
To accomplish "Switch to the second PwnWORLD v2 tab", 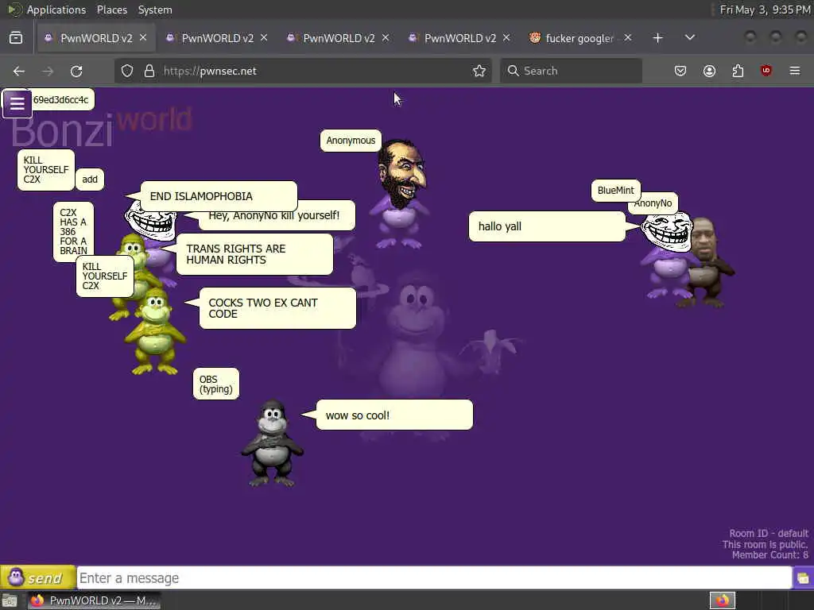I will pos(218,38).
